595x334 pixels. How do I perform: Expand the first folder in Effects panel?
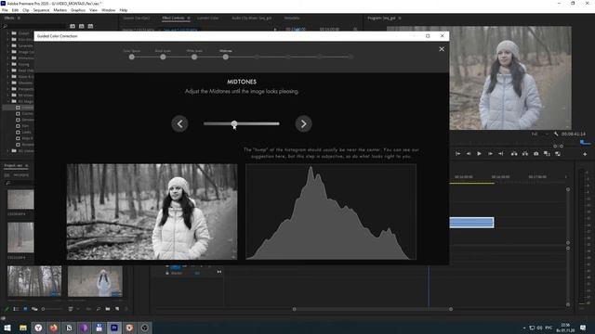coord(8,33)
